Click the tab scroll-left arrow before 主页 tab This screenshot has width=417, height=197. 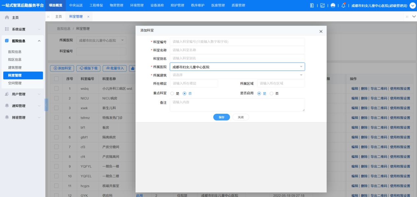pos(48,17)
